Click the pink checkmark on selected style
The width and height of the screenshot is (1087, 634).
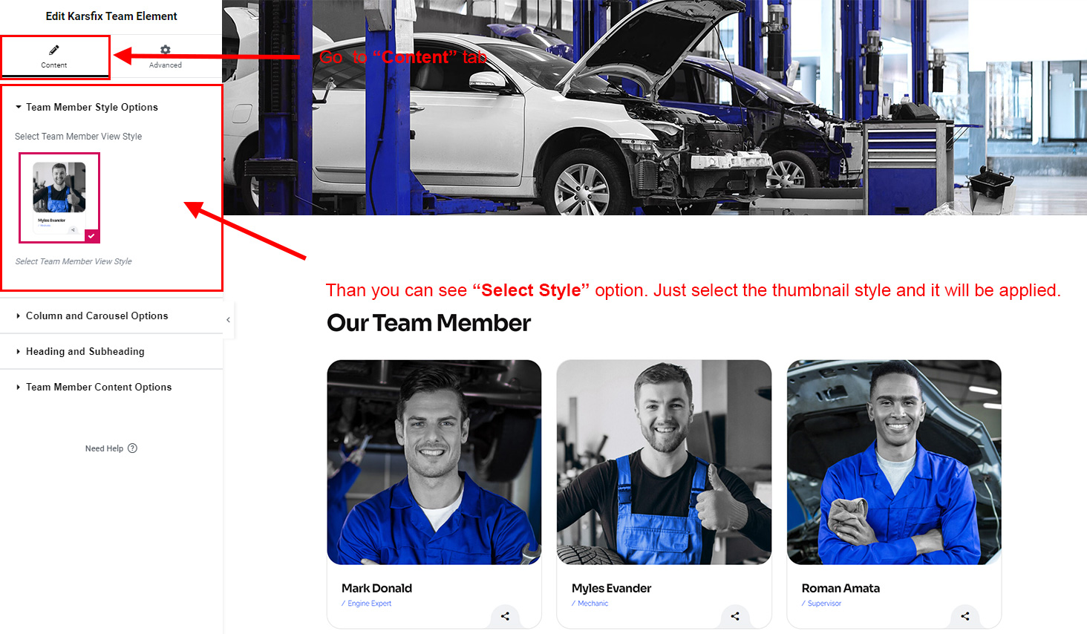91,236
